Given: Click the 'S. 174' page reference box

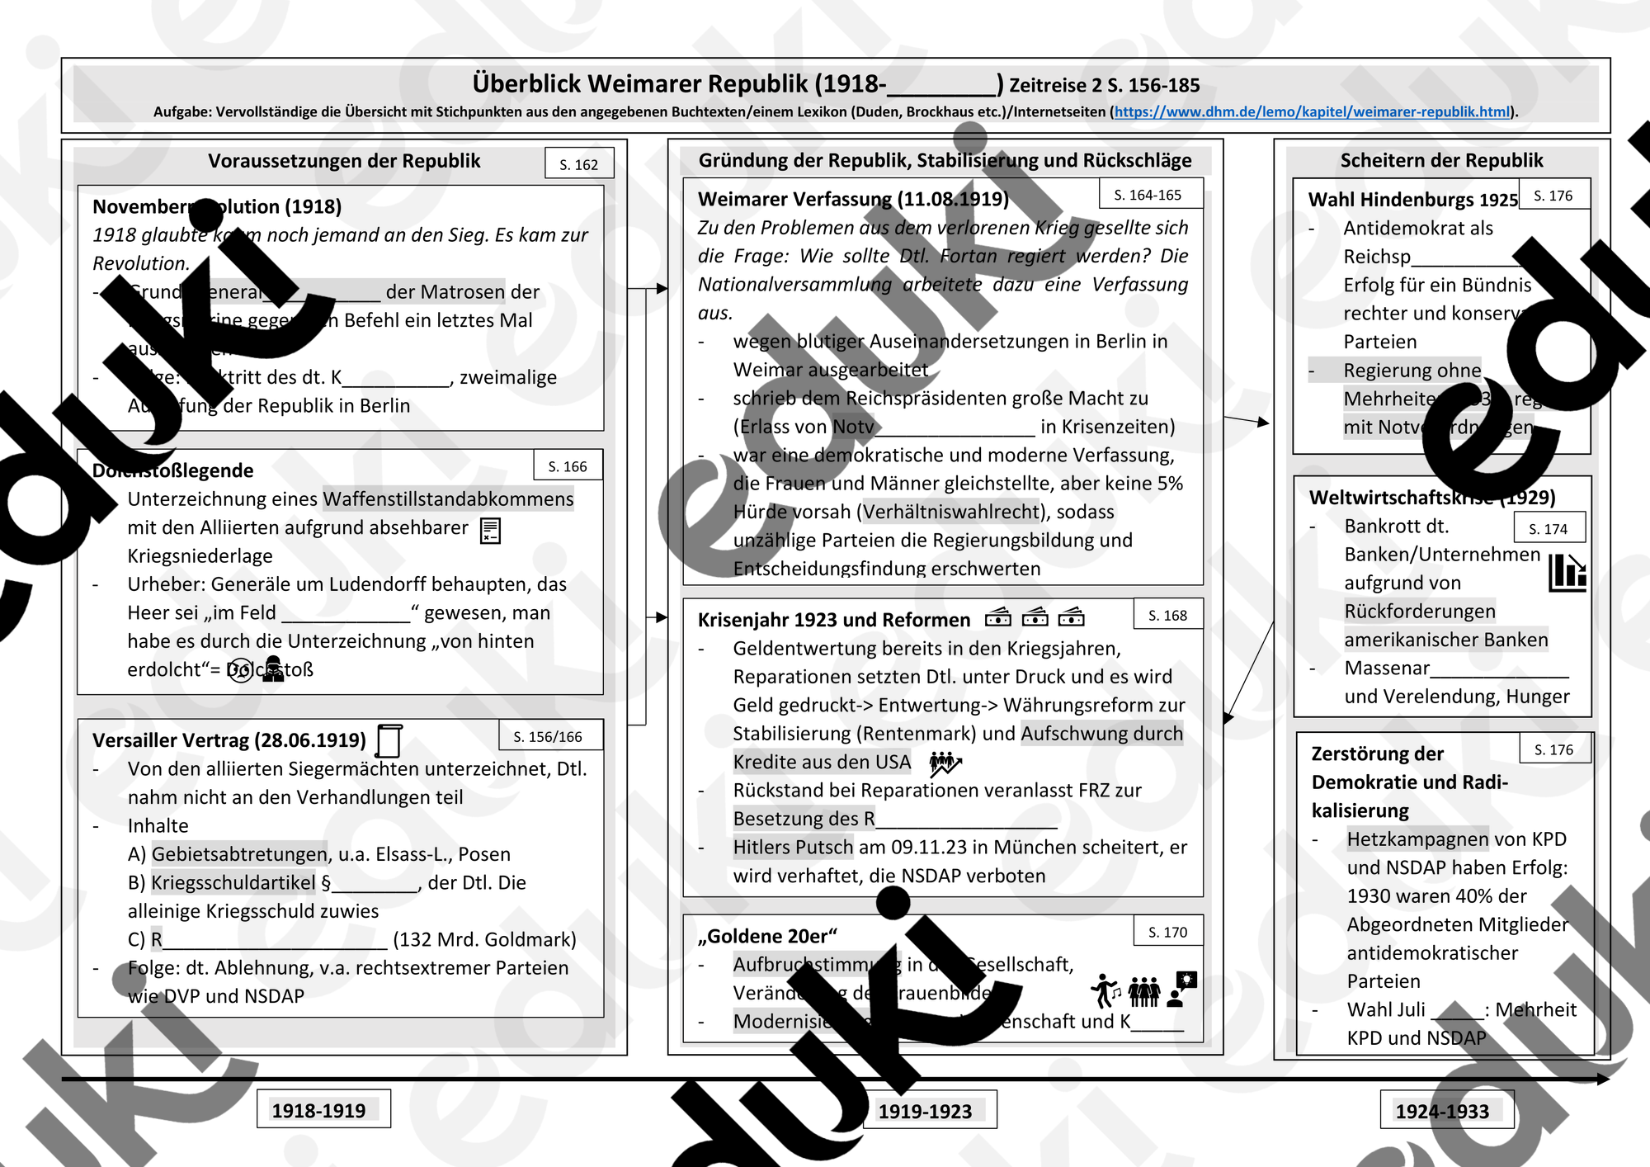Looking at the screenshot, I should (x=1549, y=529).
